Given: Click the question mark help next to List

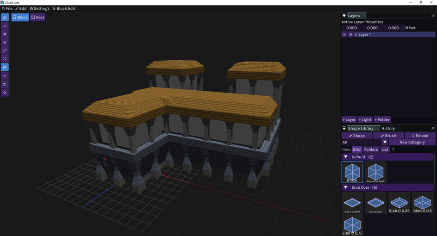Looking at the screenshot, I should [x=393, y=149].
